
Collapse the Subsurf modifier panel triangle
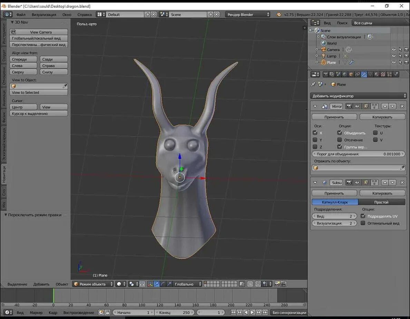(315, 183)
